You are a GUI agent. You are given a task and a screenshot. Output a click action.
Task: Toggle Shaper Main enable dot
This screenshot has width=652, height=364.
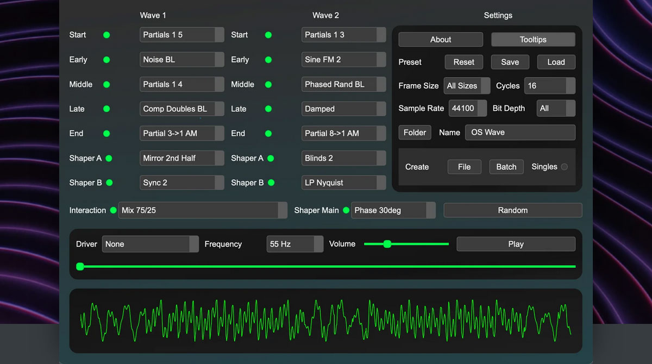(346, 210)
